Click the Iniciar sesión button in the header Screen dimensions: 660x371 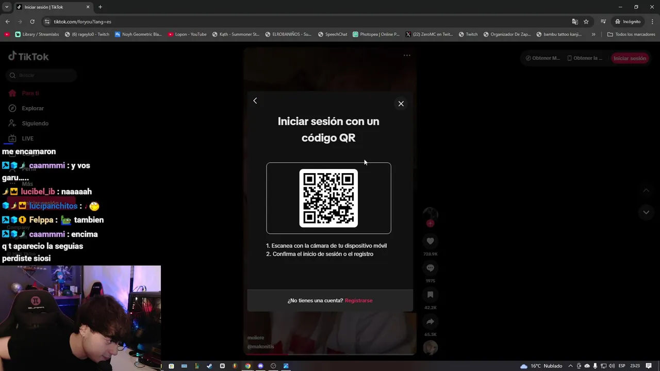point(630,58)
